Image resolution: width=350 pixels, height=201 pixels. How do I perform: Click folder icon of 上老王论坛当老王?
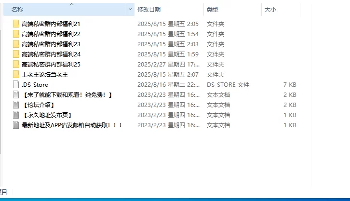(x=16, y=75)
